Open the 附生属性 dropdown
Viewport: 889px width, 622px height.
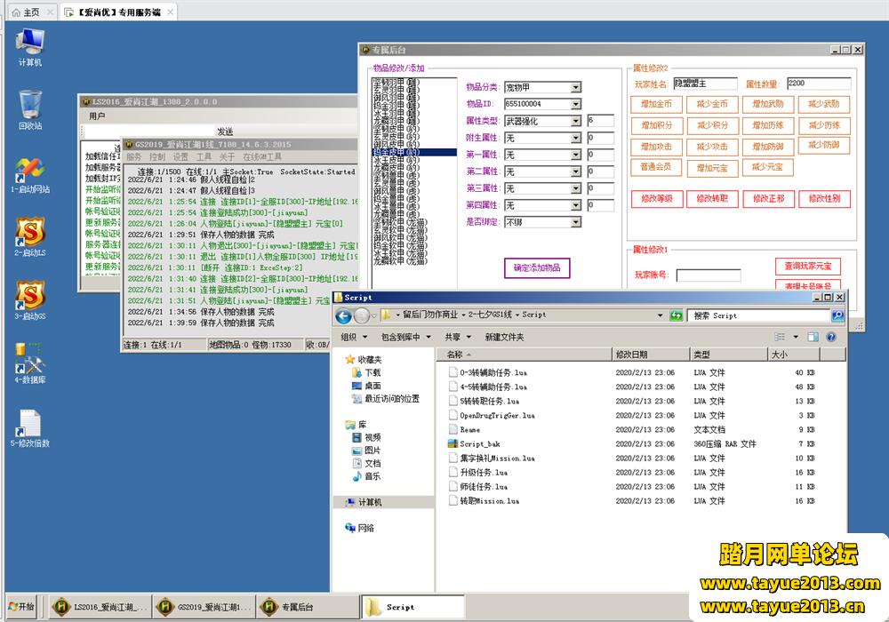pyautogui.click(x=576, y=138)
